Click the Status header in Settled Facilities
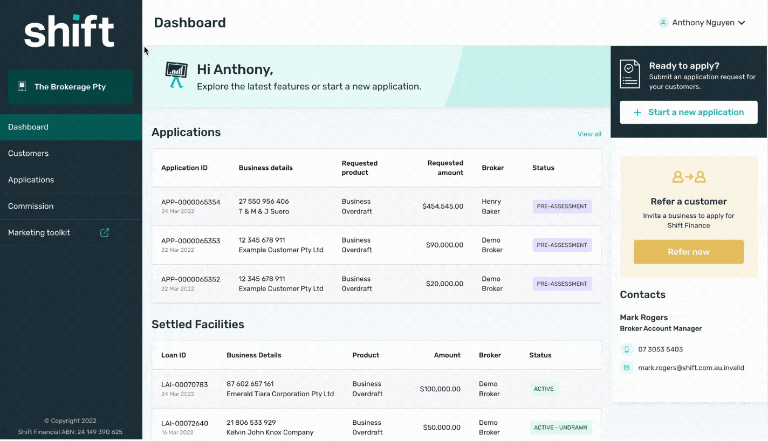 click(540, 355)
